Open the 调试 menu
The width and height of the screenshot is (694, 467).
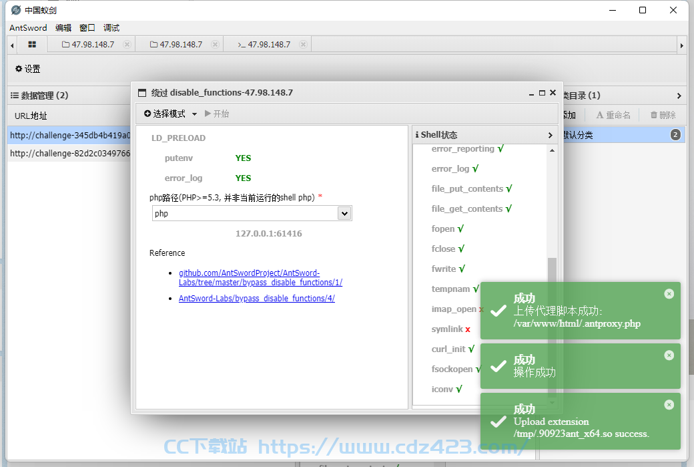pos(111,27)
